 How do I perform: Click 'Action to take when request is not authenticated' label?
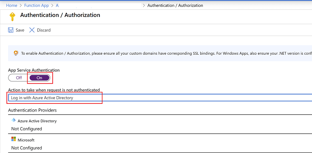(x=54, y=90)
